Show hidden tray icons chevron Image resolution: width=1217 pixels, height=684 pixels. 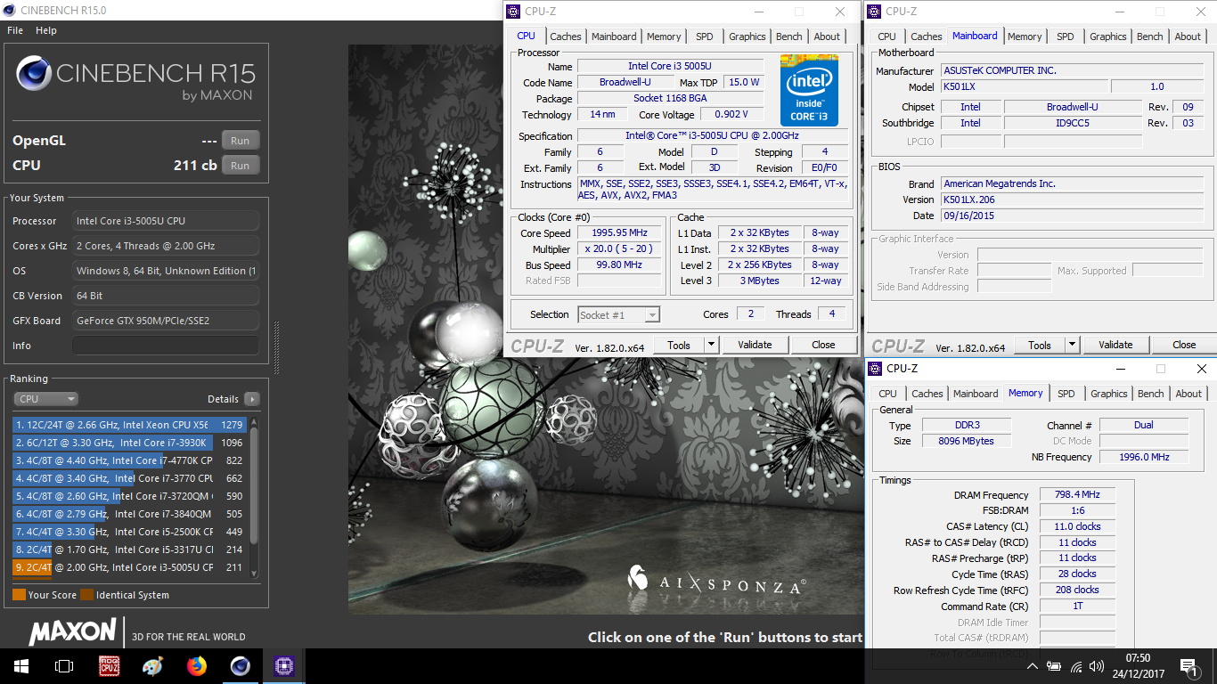[x=1033, y=666]
